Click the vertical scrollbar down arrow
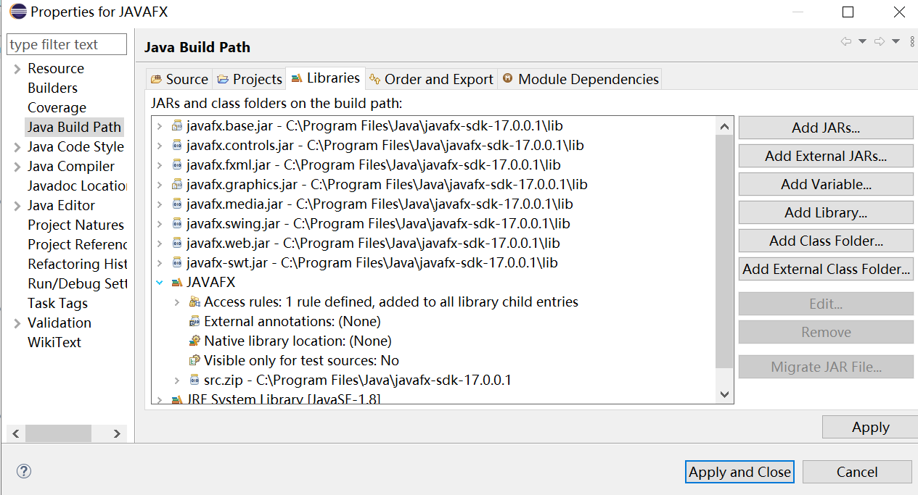This screenshot has height=495, width=918. [724, 394]
